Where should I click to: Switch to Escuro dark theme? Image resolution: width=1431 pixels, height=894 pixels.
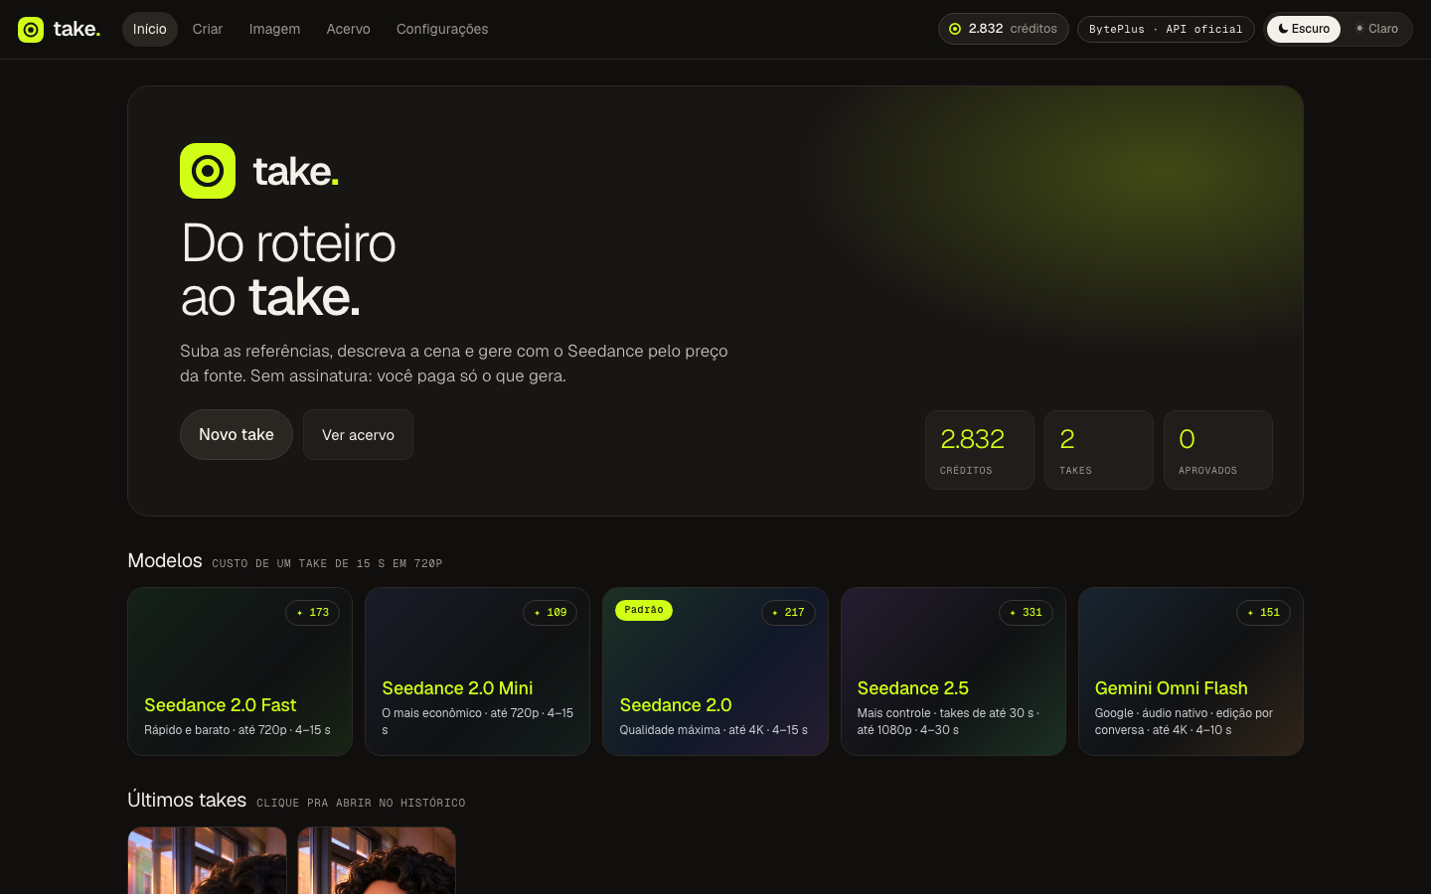click(x=1304, y=29)
